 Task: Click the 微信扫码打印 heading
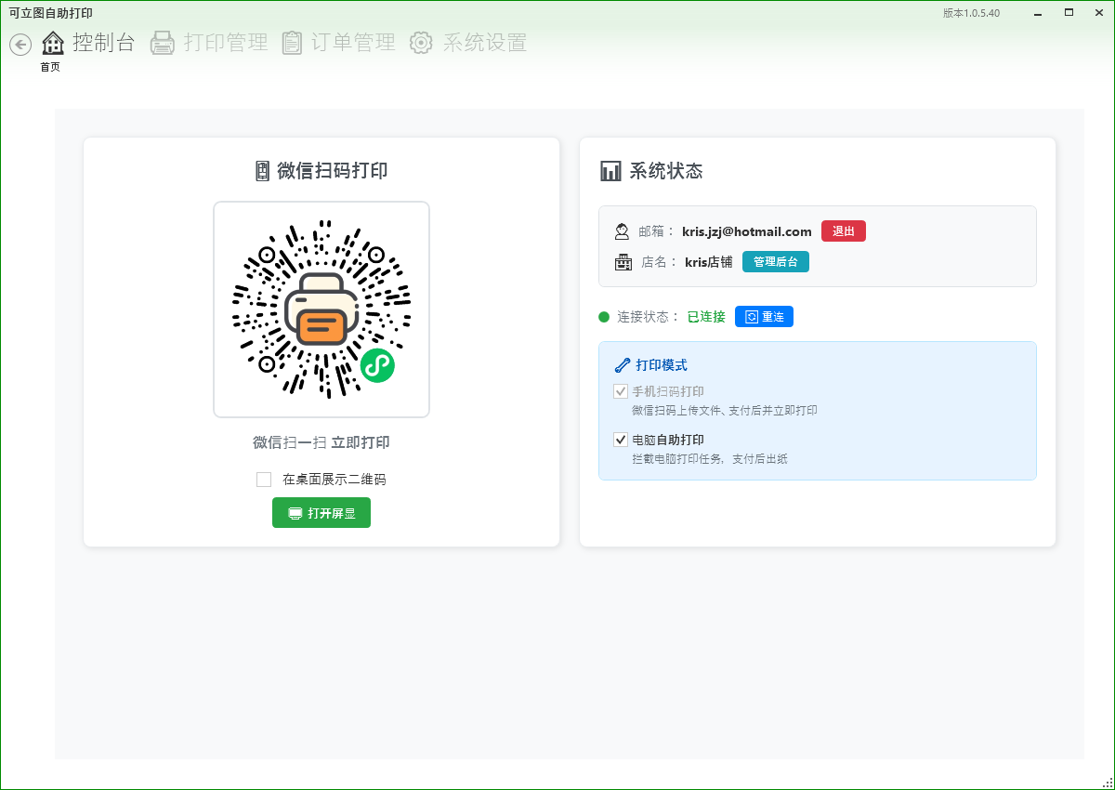(x=333, y=171)
